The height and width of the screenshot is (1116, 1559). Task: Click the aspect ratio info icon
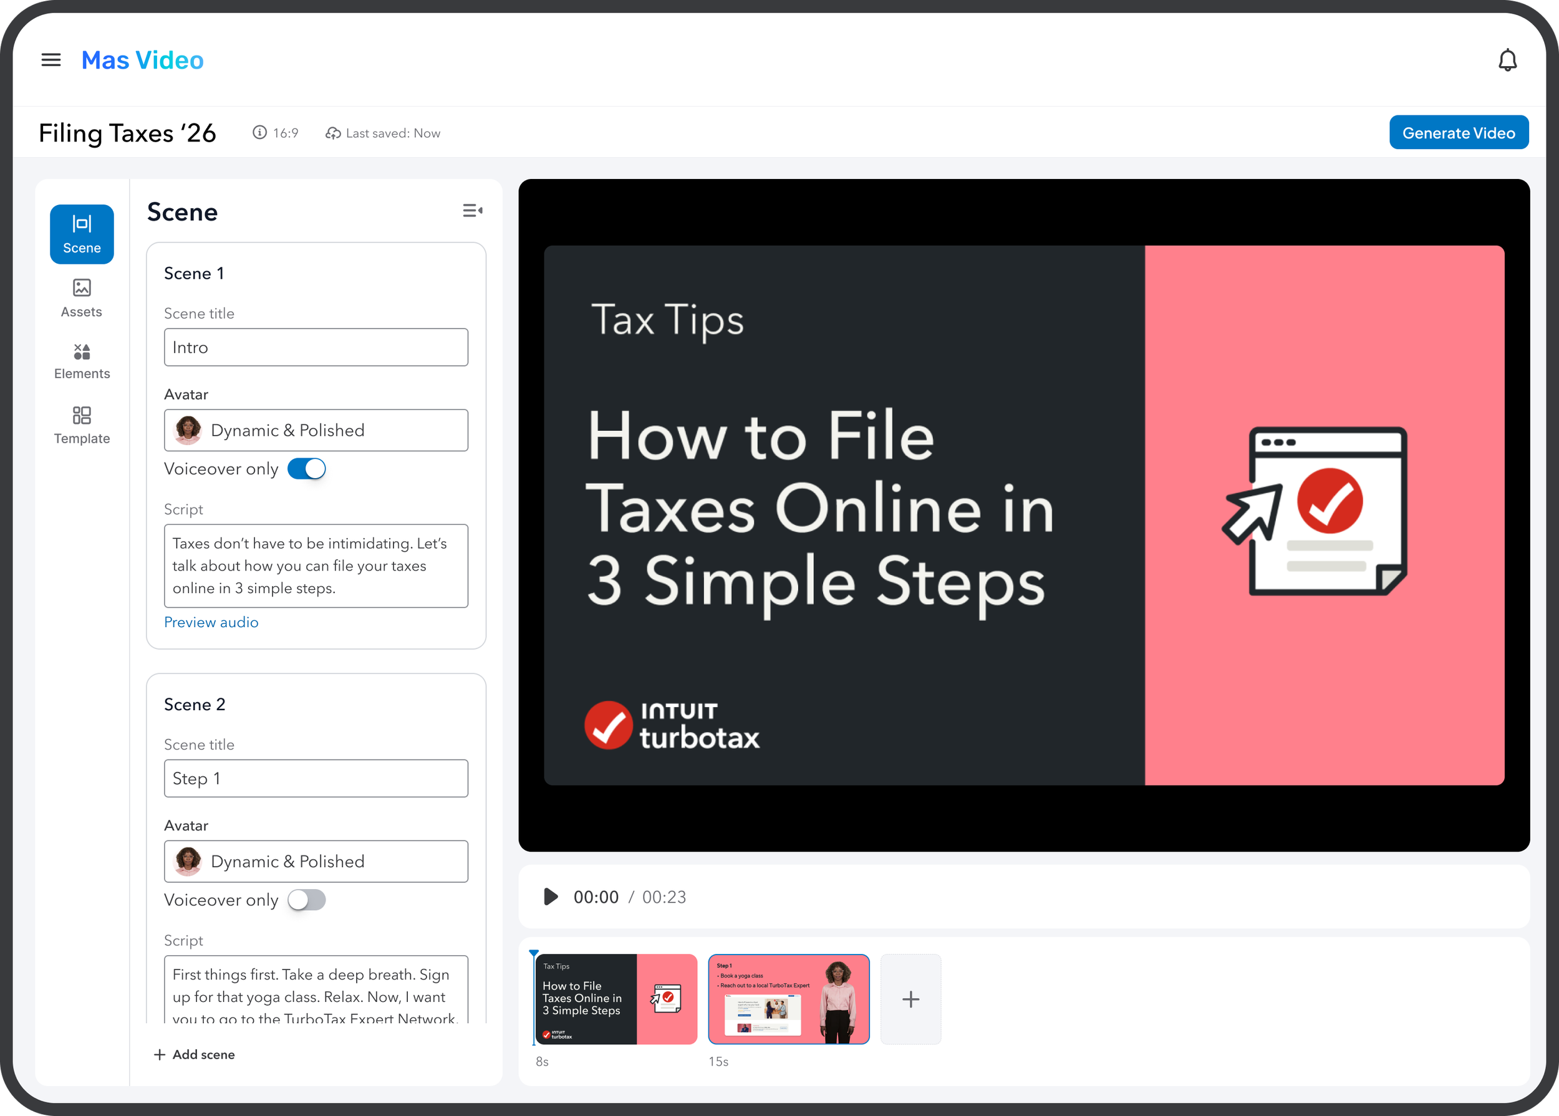point(259,133)
